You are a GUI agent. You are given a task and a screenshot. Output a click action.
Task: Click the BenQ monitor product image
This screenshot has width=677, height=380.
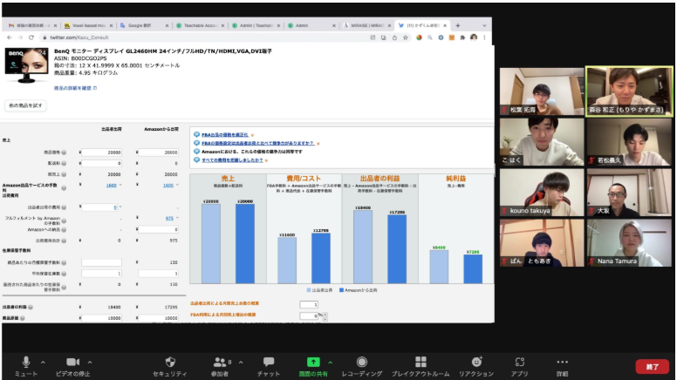26,65
